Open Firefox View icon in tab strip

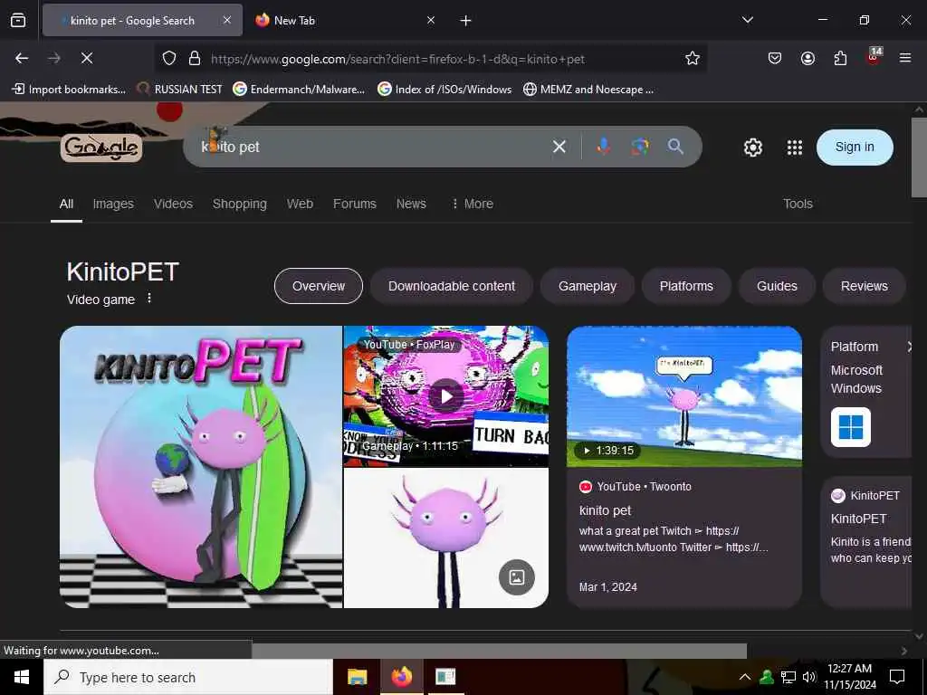tap(18, 20)
